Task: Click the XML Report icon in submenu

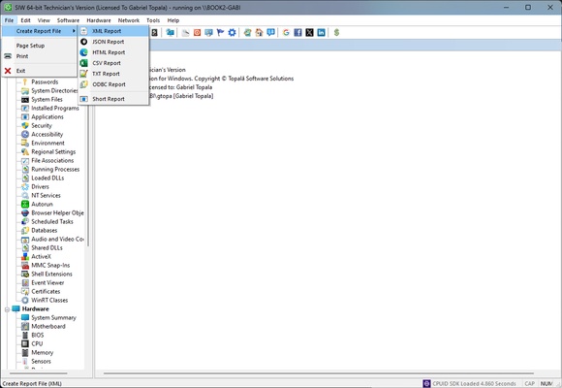Action: 84,31
